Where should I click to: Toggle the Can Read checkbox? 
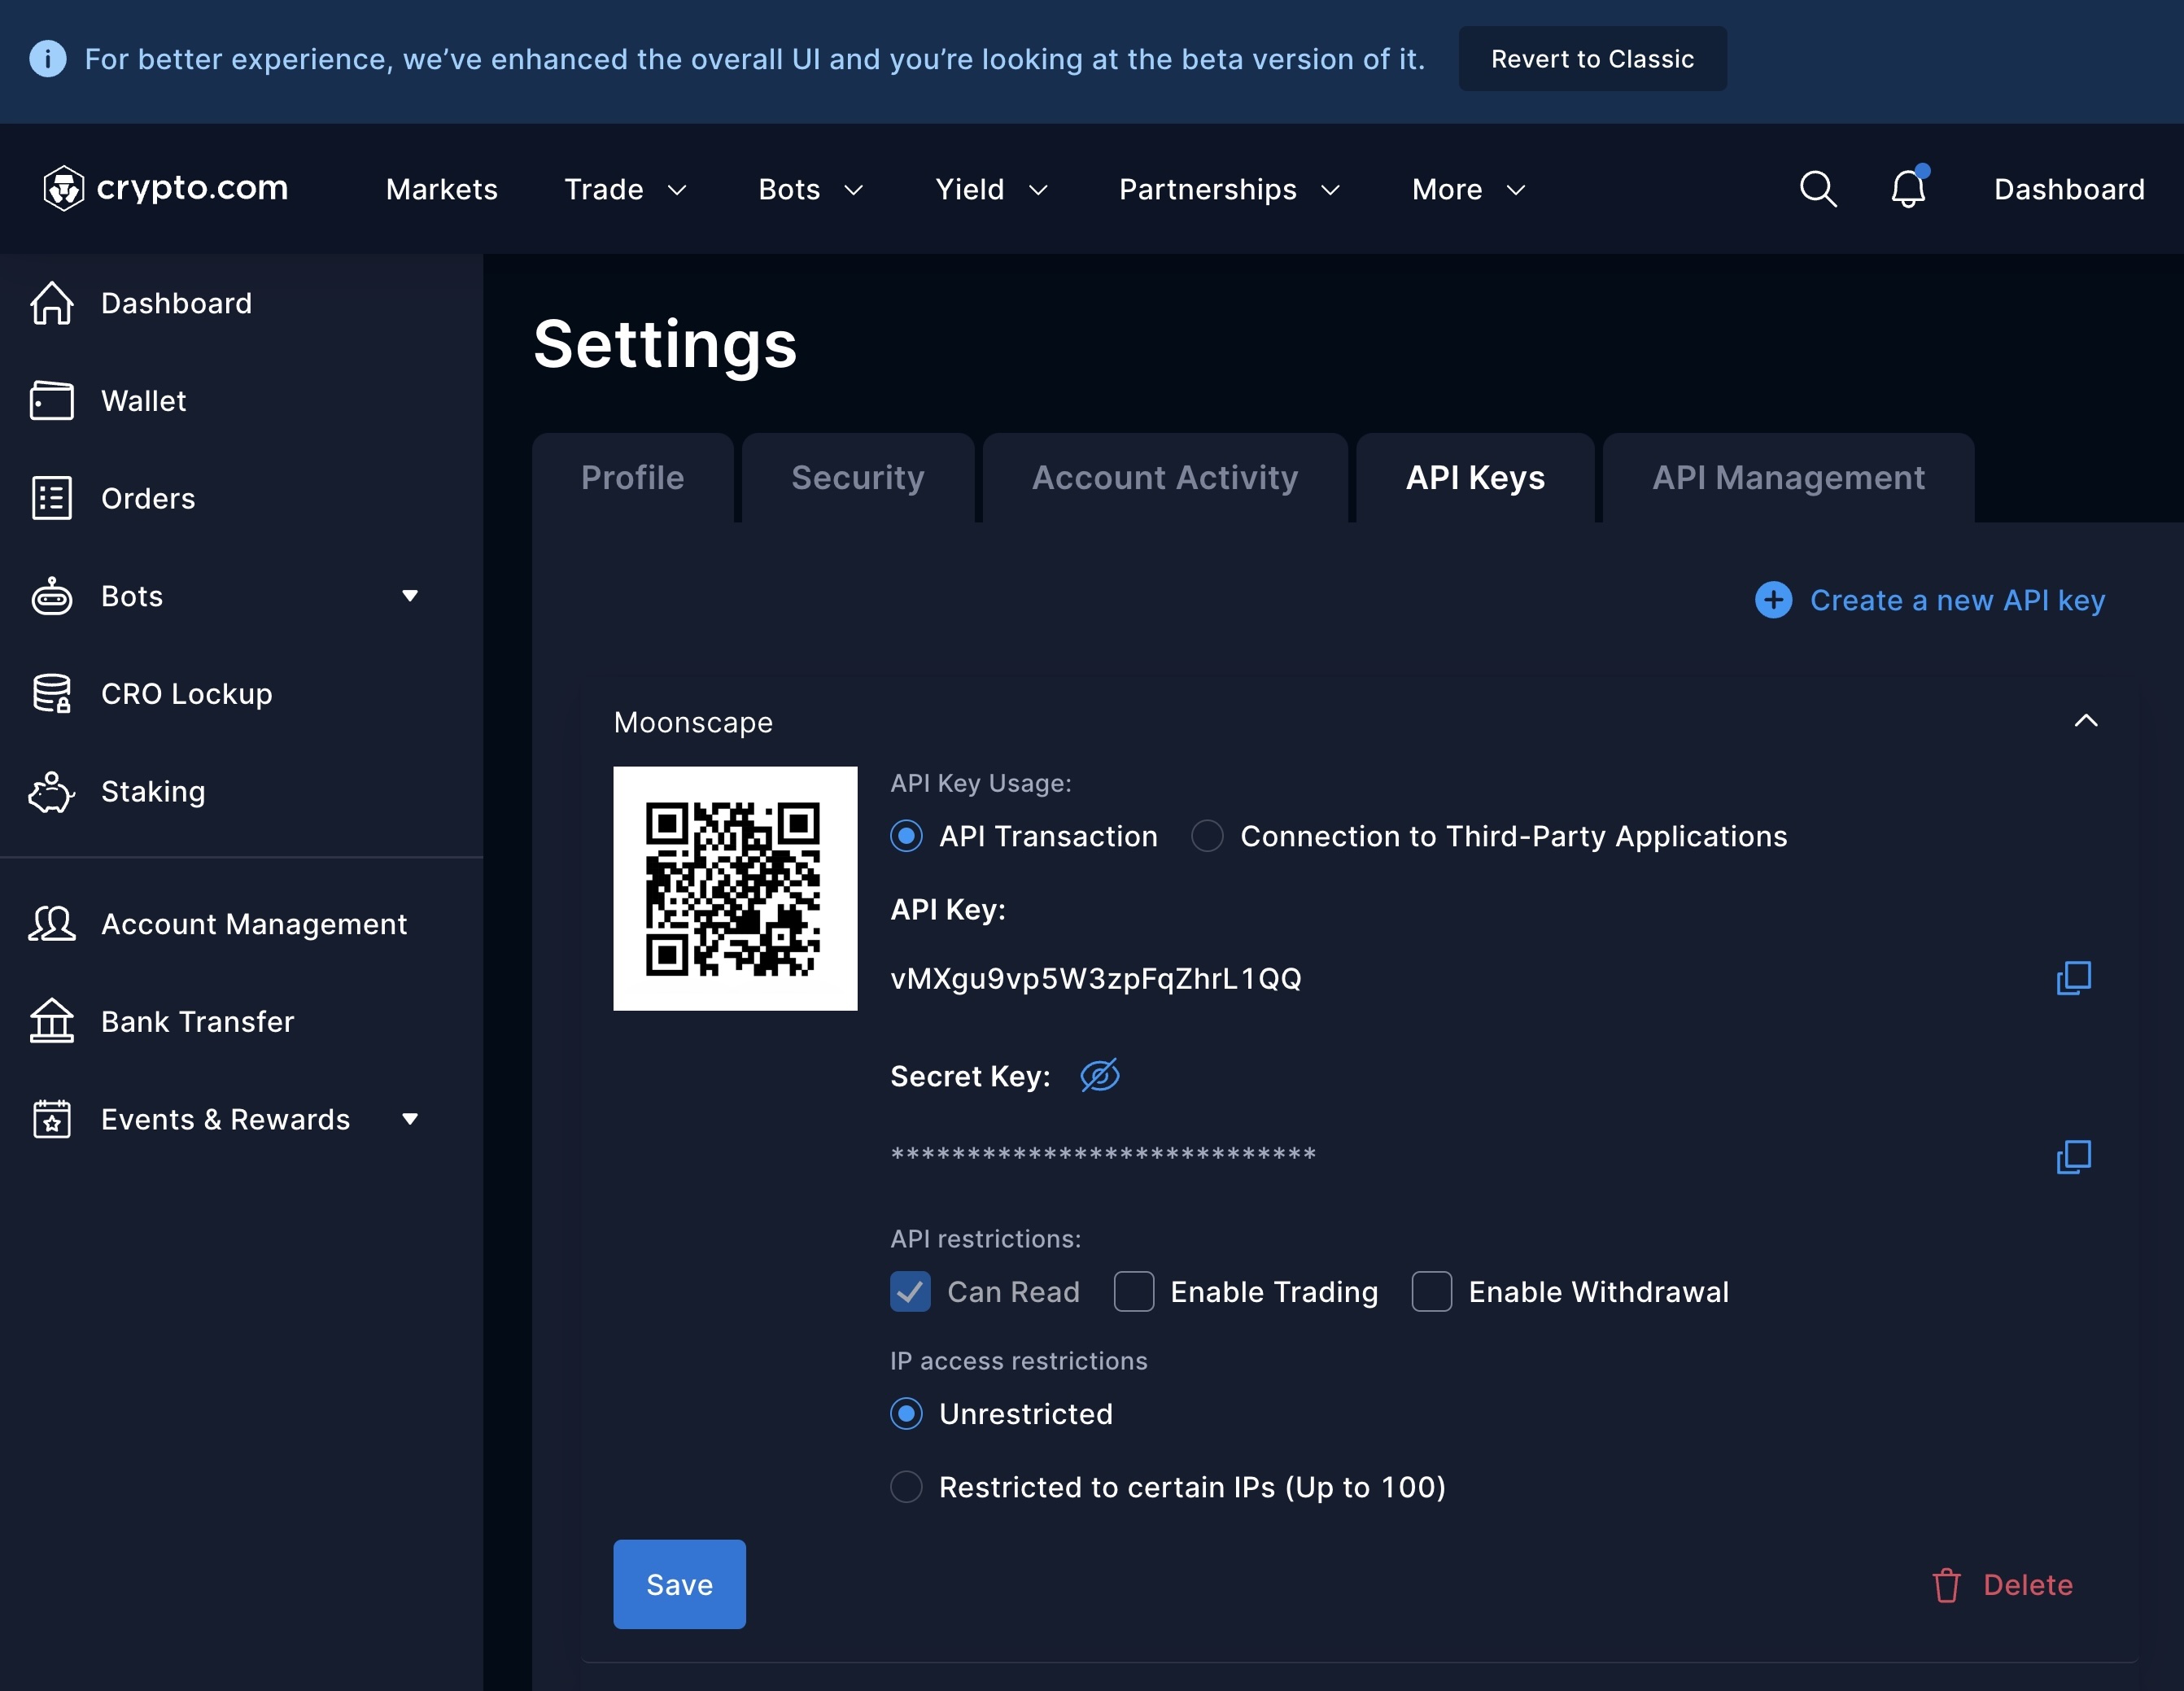(x=910, y=1292)
